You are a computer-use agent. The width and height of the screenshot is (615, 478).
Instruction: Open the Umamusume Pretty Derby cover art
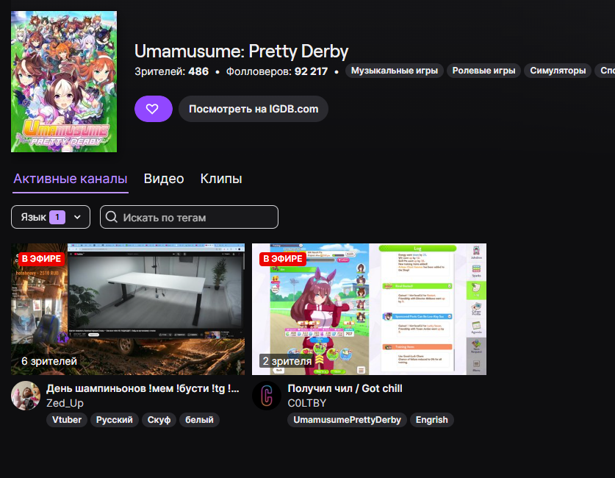click(64, 82)
